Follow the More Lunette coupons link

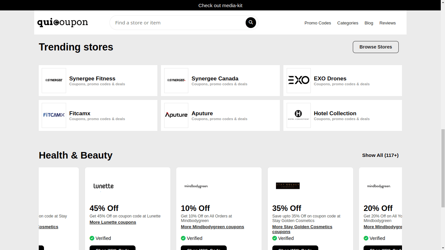[x=113, y=222]
